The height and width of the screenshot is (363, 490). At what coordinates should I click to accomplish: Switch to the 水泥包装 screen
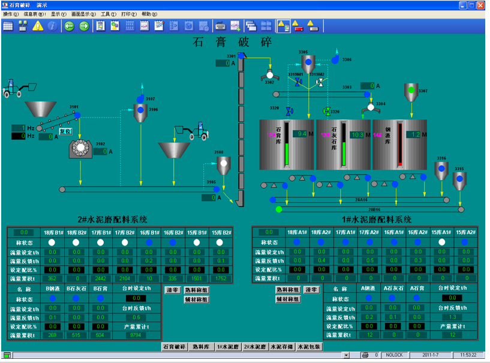[309, 347]
